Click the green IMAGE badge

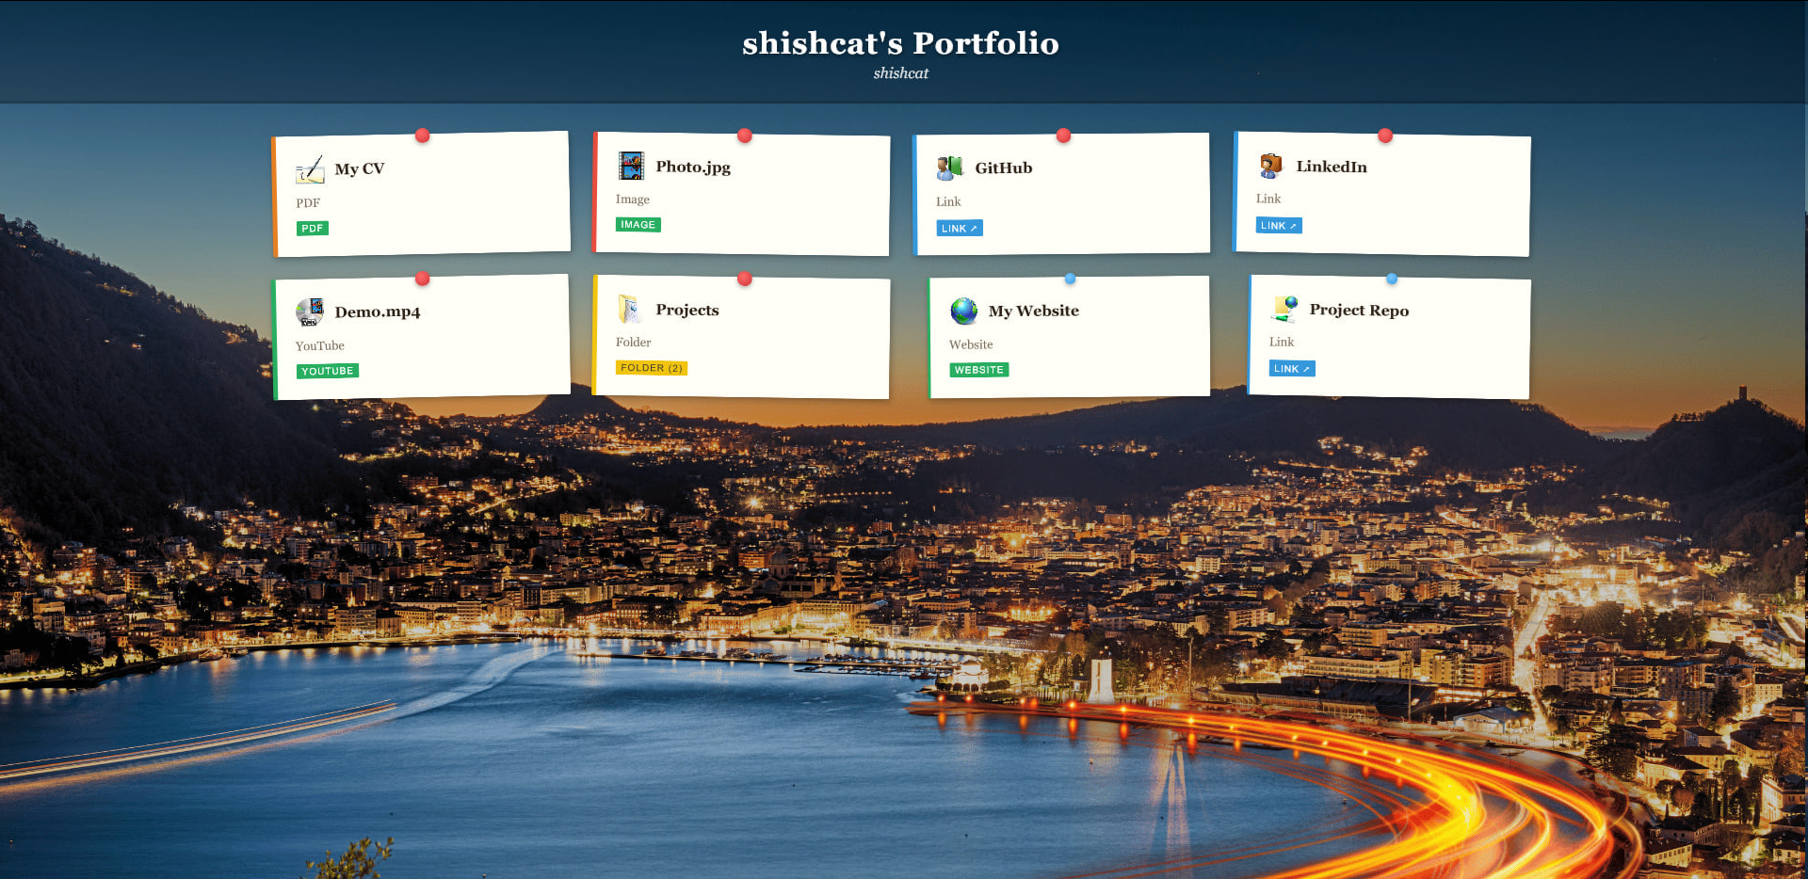[x=638, y=225]
